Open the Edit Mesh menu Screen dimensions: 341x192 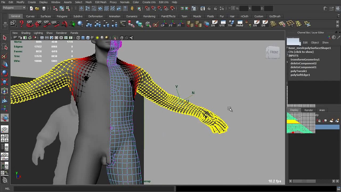pyautogui.click(x=101, y=2)
